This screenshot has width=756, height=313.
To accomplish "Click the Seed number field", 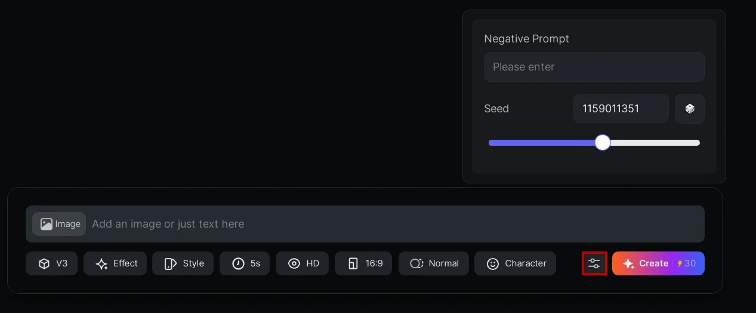I will point(621,109).
